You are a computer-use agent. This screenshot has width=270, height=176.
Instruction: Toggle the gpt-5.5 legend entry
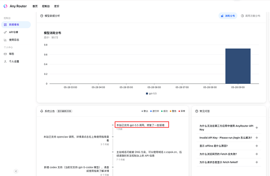point(151,94)
